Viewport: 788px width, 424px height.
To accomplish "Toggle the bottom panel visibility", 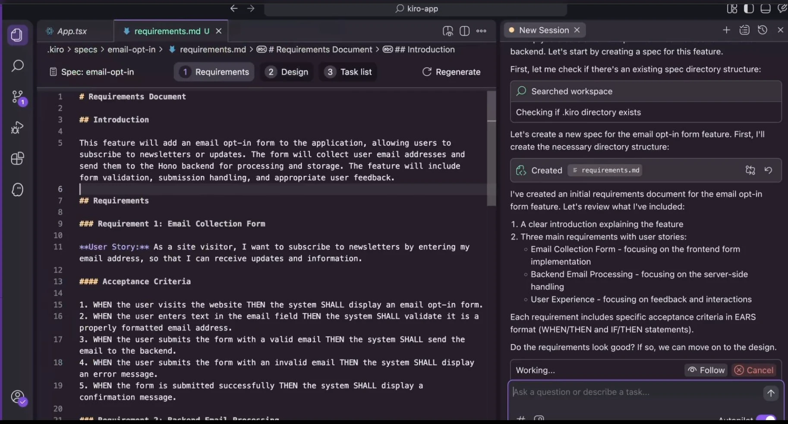I will [766, 9].
